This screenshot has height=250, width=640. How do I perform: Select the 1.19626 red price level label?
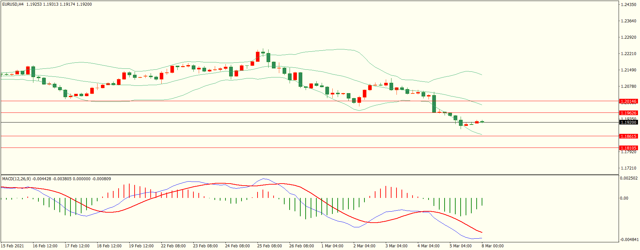click(628, 113)
